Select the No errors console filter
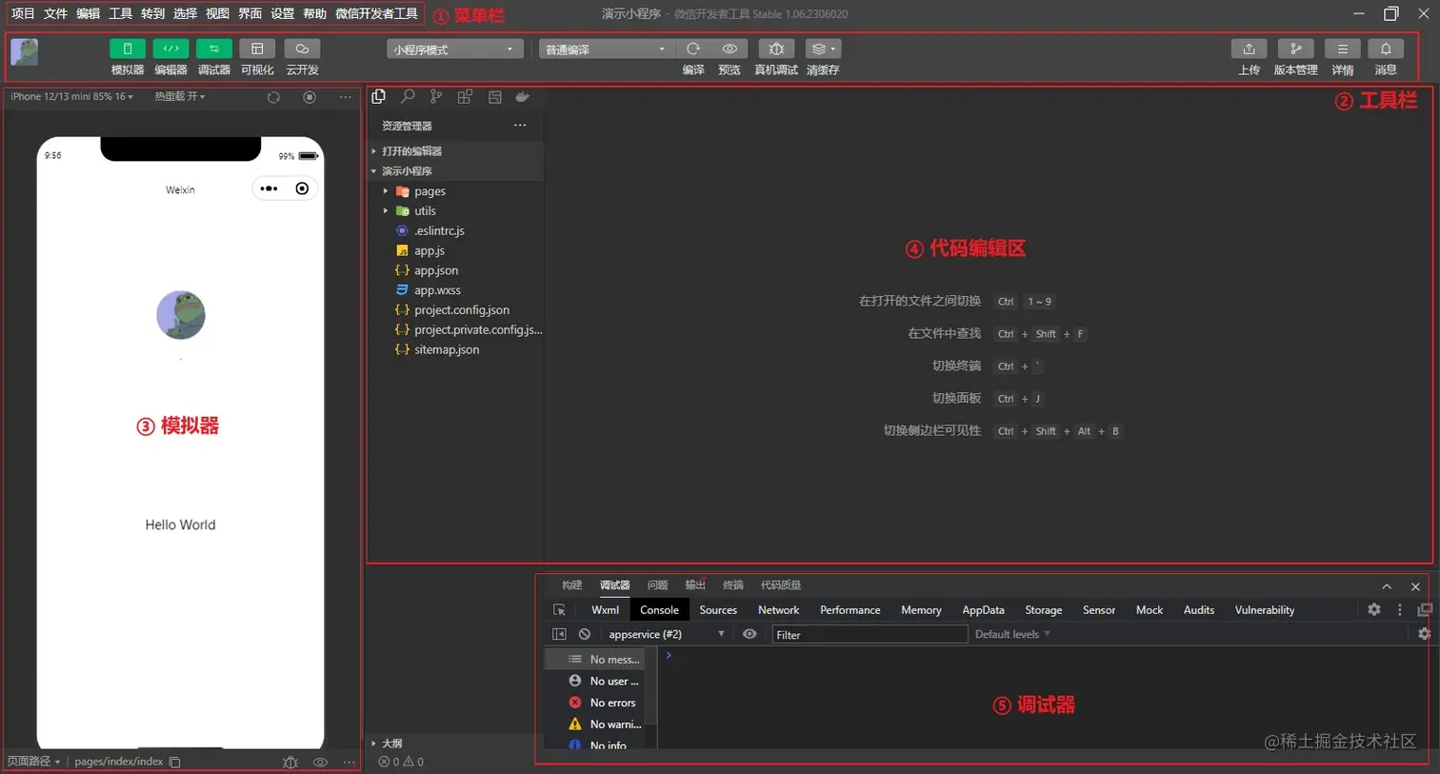1440x774 pixels. pos(602,703)
